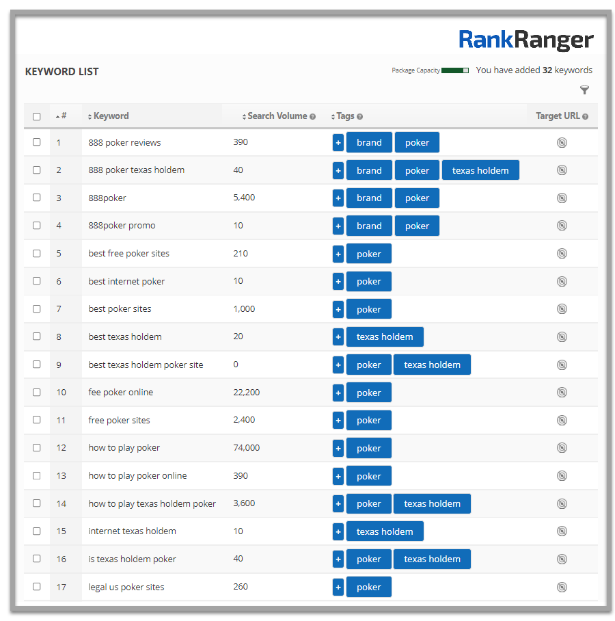
Task: Click poker tag on 888poker promo row
Action: click(417, 226)
